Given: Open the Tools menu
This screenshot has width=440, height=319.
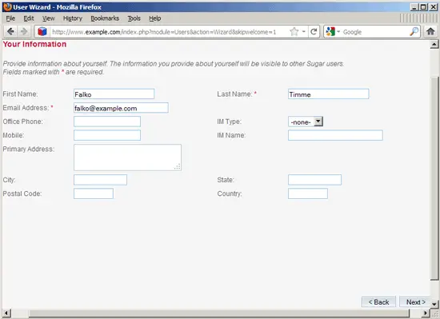Looking at the screenshot, I should click(134, 18).
